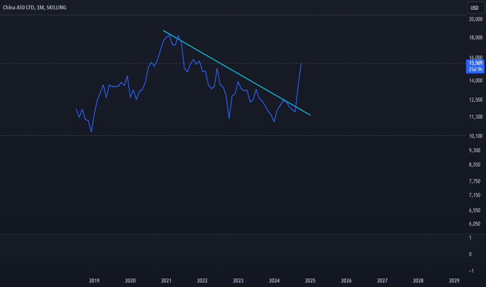
Task: Click the 2027 label on time axis
Action: 382,281
